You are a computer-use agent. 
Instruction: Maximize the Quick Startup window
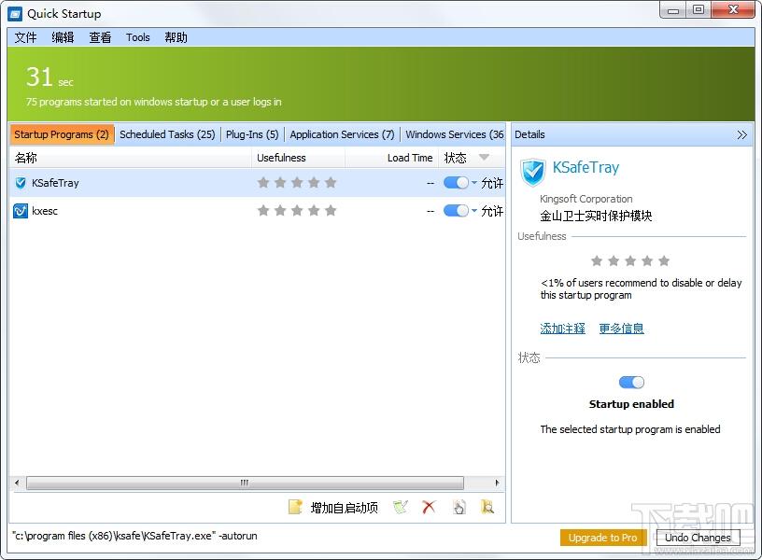698,9
